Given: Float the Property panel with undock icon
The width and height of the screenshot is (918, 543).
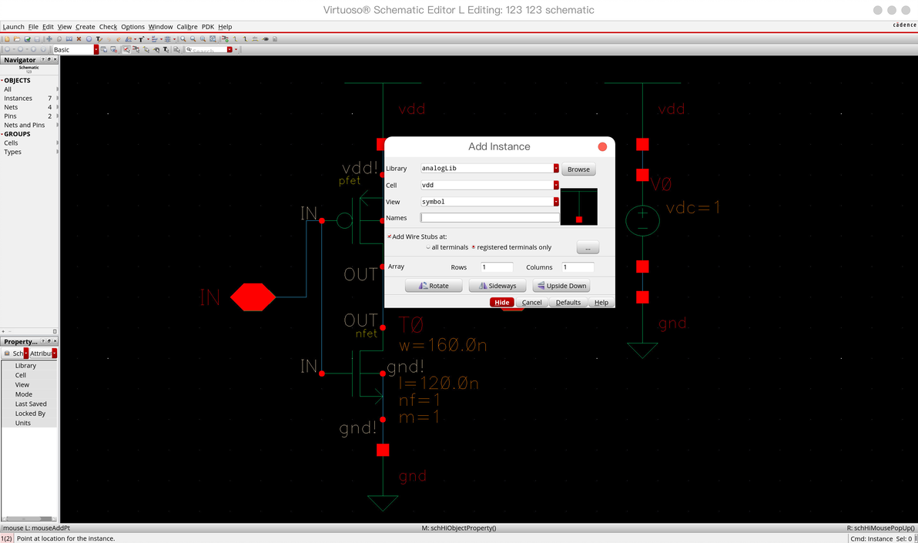Looking at the screenshot, I should pos(49,341).
